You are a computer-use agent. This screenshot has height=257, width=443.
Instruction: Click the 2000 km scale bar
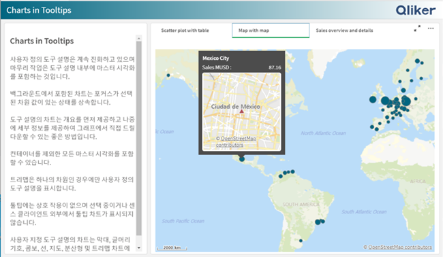tap(172, 247)
